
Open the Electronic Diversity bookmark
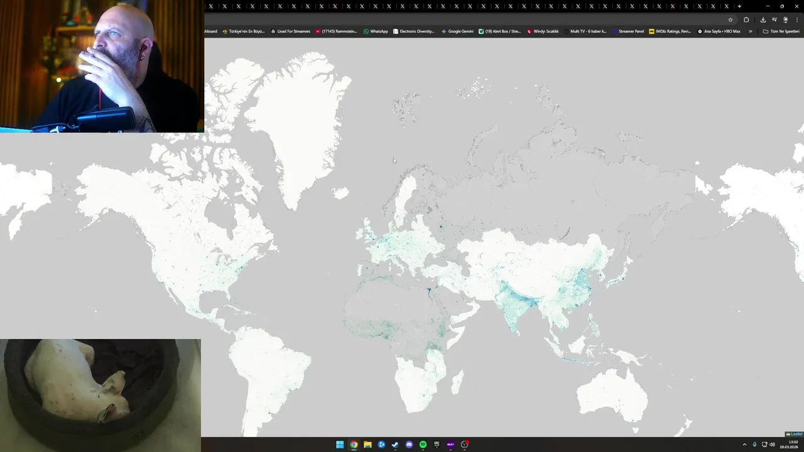pos(413,31)
